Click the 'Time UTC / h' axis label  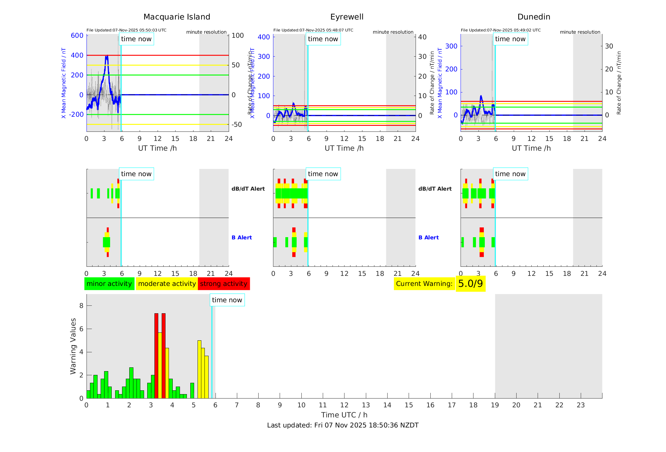tap(344, 415)
